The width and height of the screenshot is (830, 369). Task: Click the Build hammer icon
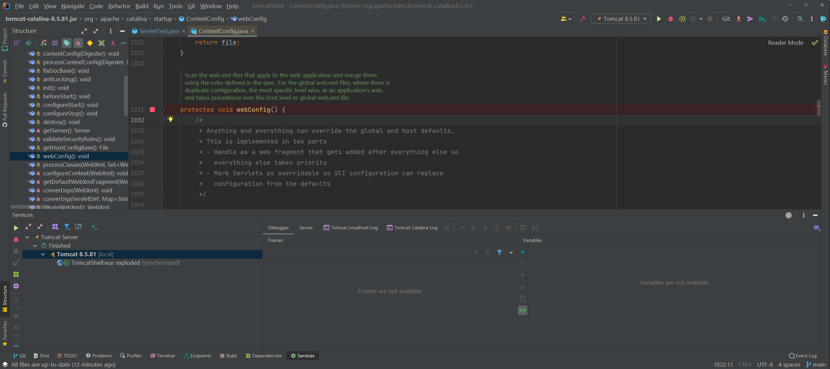click(x=583, y=19)
